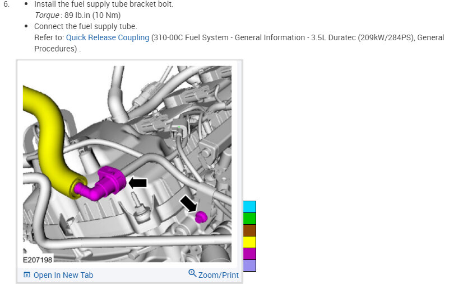449x284 pixels.
Task: Select the green color swatch
Action: point(249,219)
